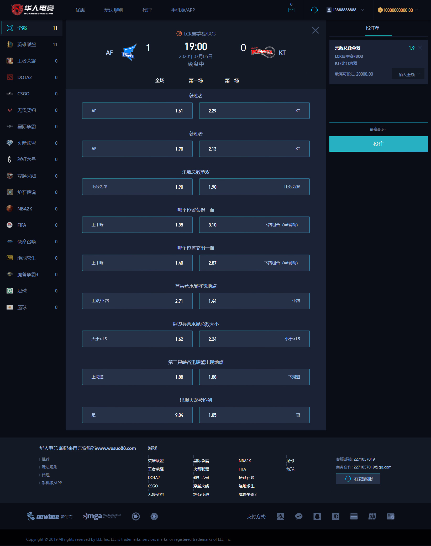Select the 火箭联盟 icon in sidebar
The image size is (431, 546).
[x=10, y=143]
